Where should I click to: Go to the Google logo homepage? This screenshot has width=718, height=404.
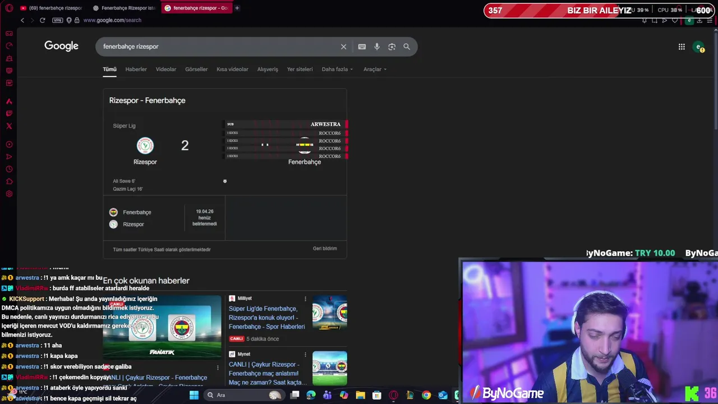(x=61, y=46)
